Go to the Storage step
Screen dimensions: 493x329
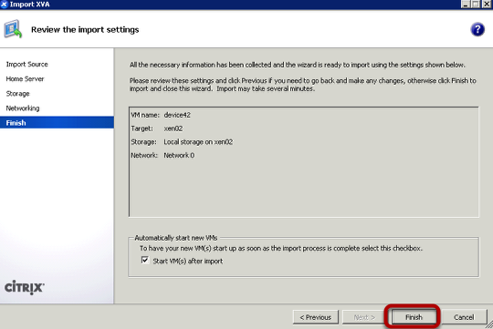[17, 94]
